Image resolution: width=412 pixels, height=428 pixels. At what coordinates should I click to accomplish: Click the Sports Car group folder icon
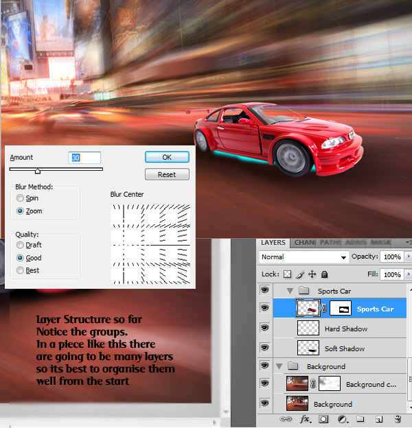click(304, 290)
